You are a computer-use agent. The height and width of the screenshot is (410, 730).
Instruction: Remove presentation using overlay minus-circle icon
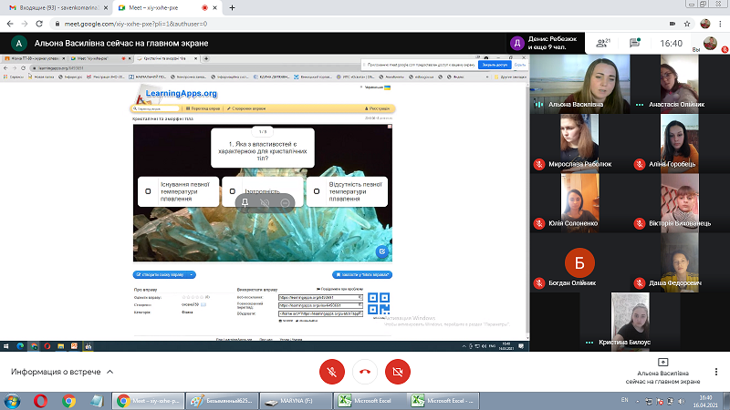pos(285,202)
